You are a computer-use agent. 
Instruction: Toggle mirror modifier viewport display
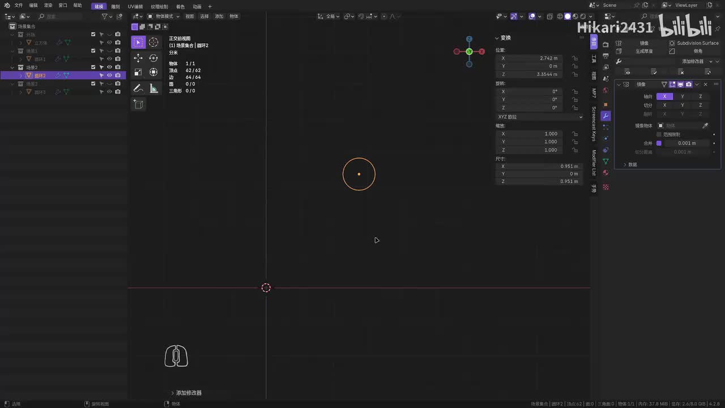tap(680, 84)
